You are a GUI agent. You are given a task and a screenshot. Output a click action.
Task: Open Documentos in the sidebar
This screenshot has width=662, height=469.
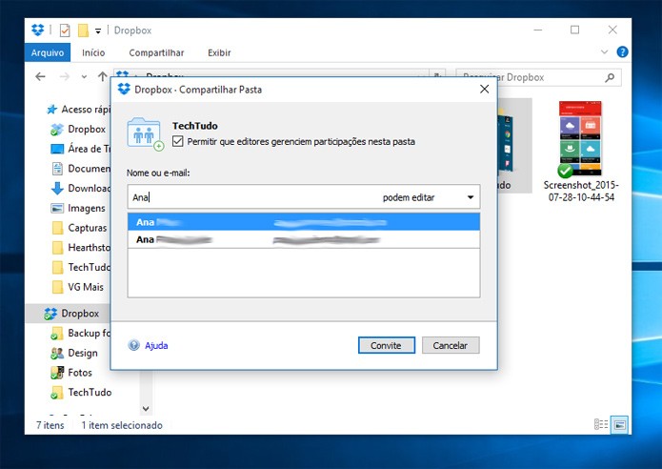click(x=80, y=169)
